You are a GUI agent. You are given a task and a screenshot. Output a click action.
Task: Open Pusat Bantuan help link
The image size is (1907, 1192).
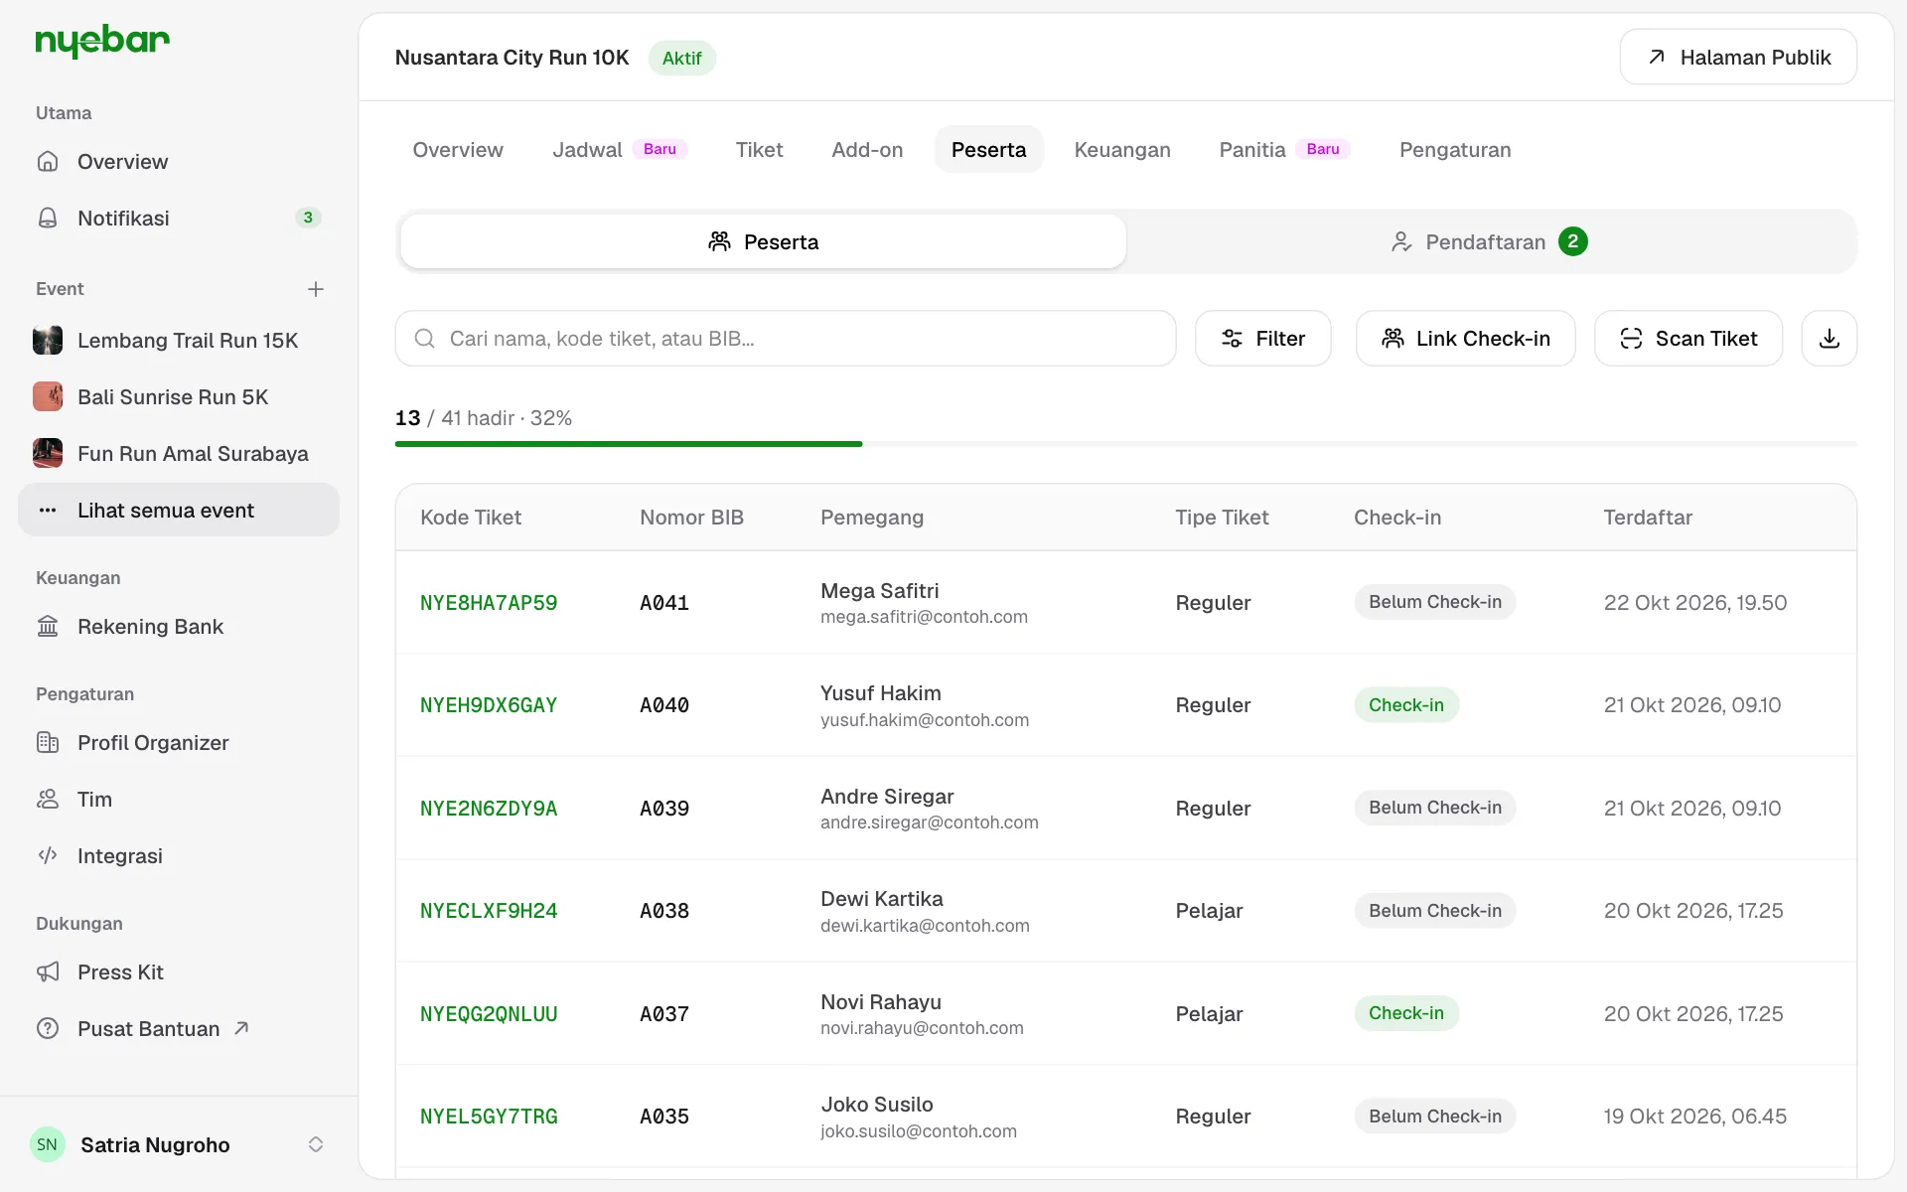click(179, 1029)
